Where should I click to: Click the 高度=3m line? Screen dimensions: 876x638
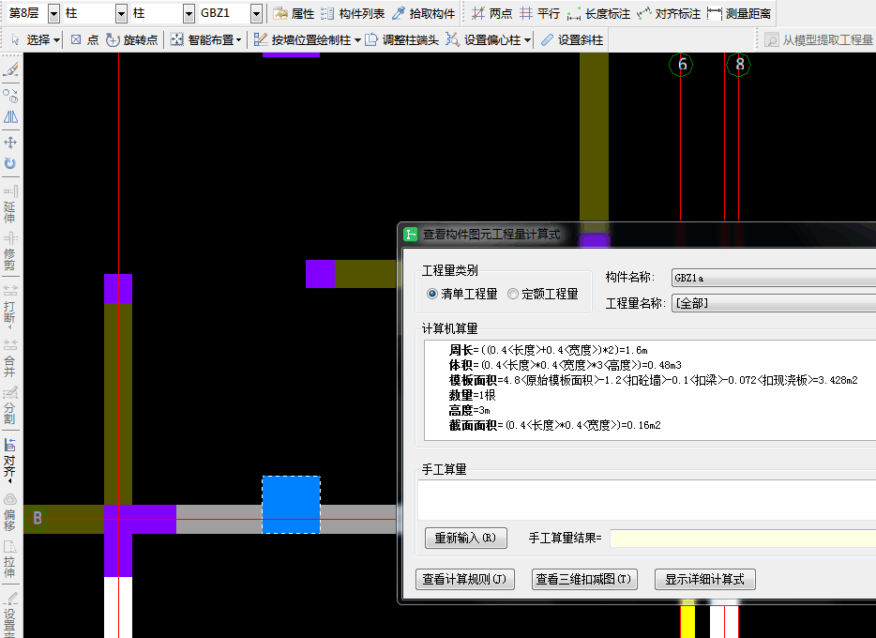click(x=469, y=410)
